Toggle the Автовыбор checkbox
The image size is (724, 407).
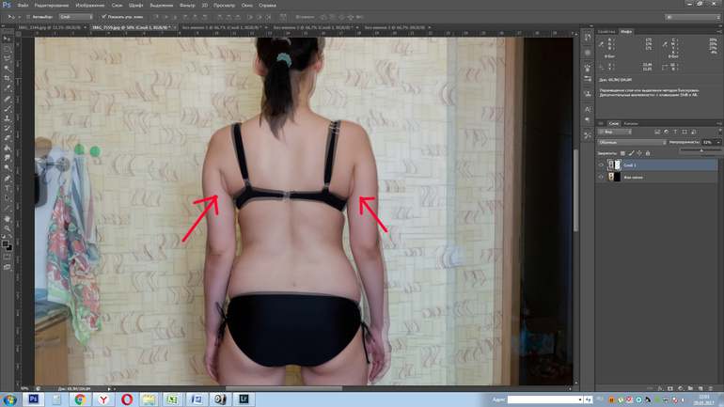click(x=28, y=17)
